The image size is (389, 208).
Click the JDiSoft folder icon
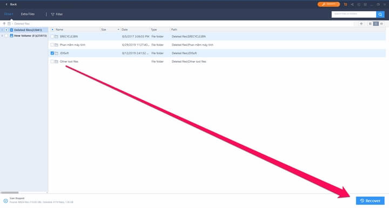coord(56,53)
